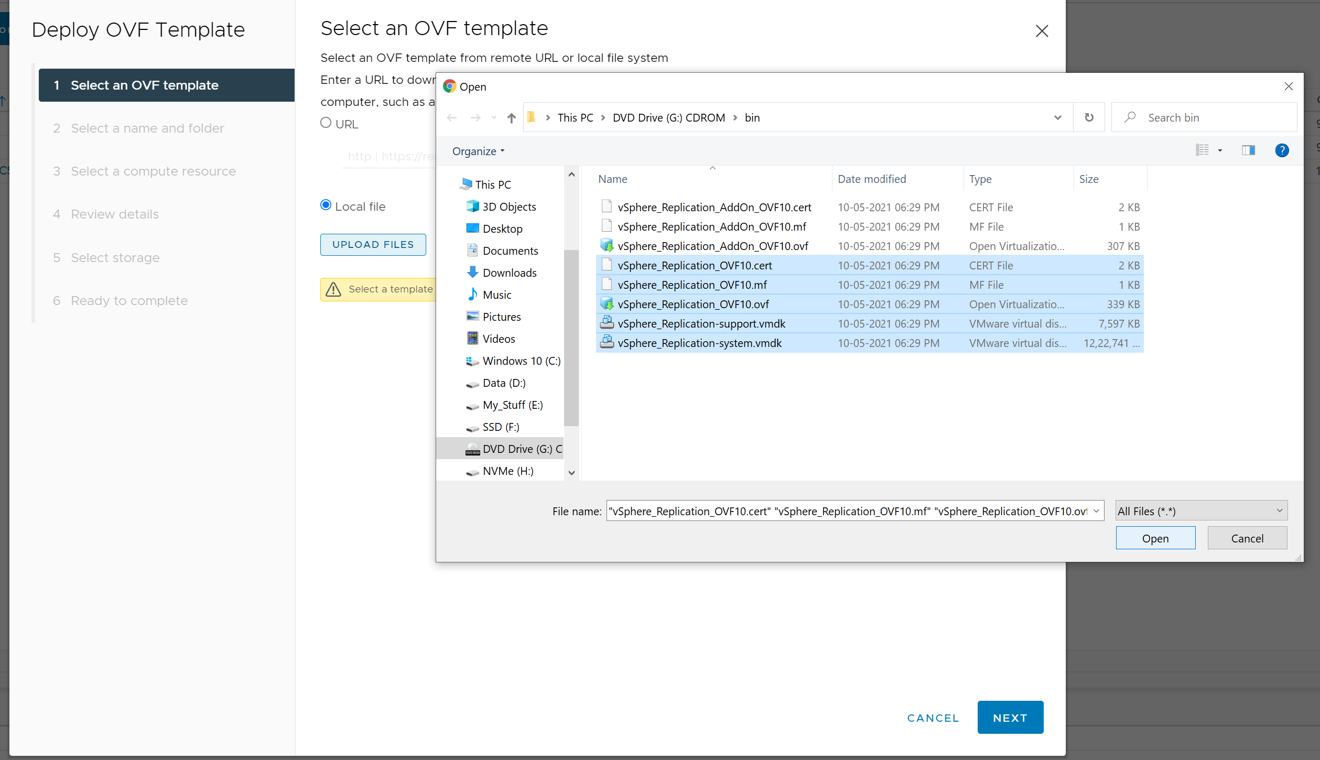Screen dimensions: 1320x760
Task: Click the Chrome icon in the Open dialog
Action: coord(450,86)
